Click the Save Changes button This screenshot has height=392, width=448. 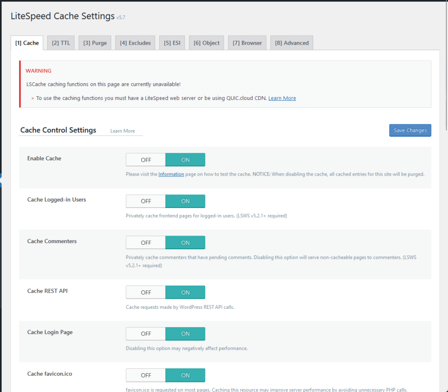pos(410,130)
